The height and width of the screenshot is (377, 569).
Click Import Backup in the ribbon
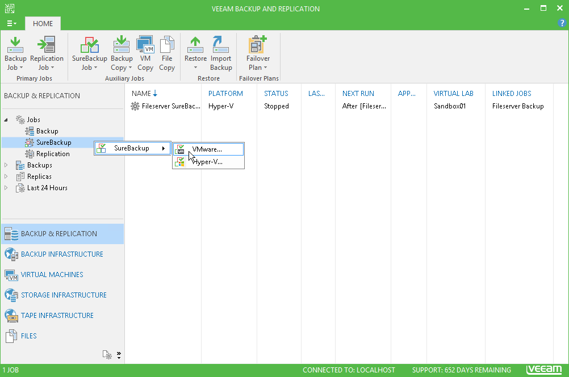coord(221,53)
